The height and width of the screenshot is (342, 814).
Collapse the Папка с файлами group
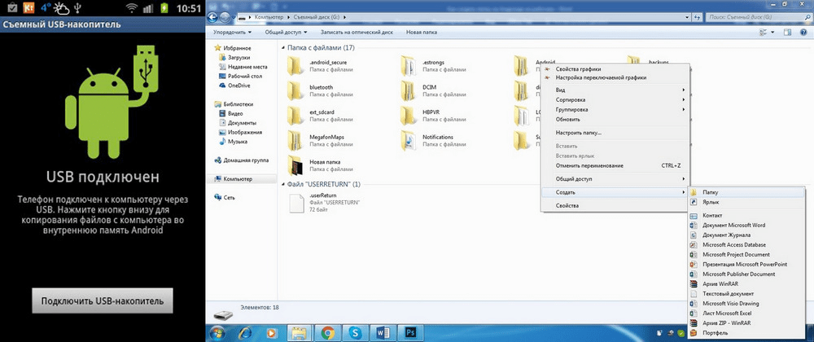coord(283,48)
